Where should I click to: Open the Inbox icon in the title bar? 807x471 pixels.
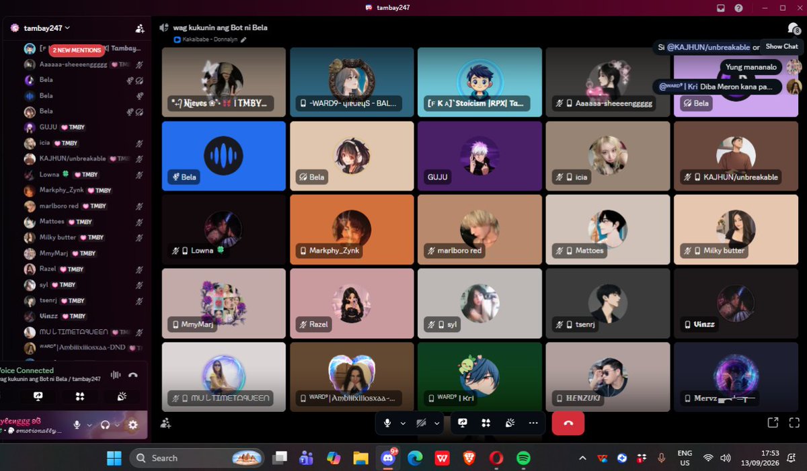[720, 8]
